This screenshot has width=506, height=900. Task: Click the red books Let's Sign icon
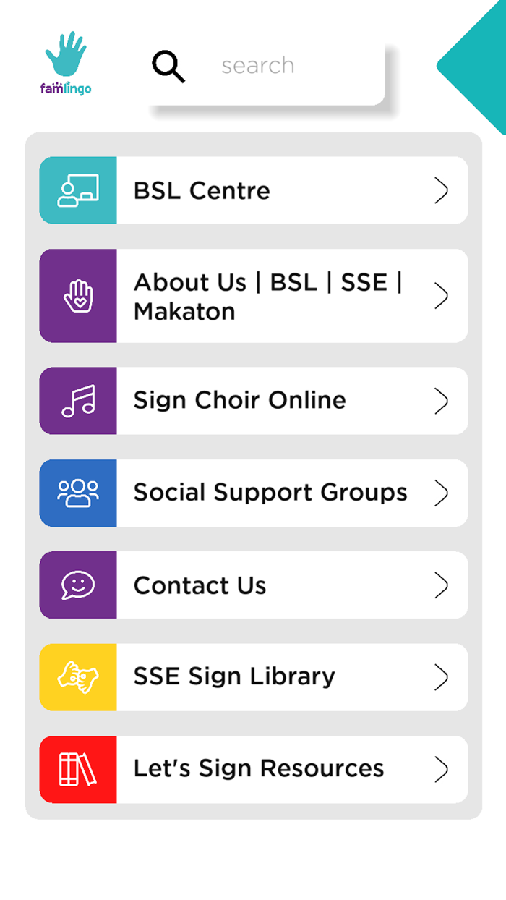point(77,769)
